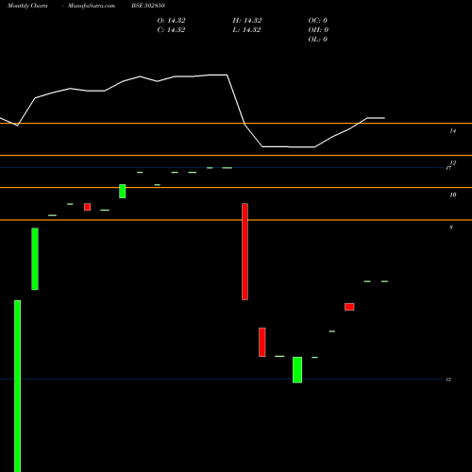The height and width of the screenshot is (472, 472).
Task: Click the "OH: 0" readout
Action: [x=318, y=30]
